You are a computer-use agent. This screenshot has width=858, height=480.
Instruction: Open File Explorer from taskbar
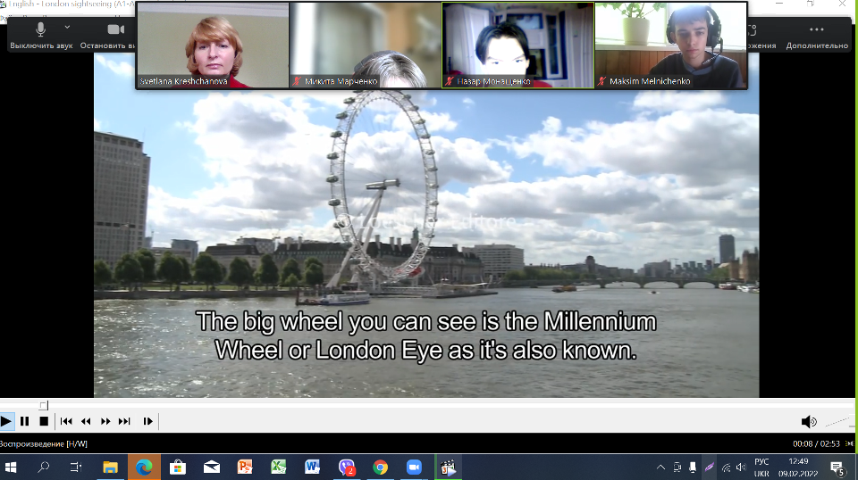[110, 468]
